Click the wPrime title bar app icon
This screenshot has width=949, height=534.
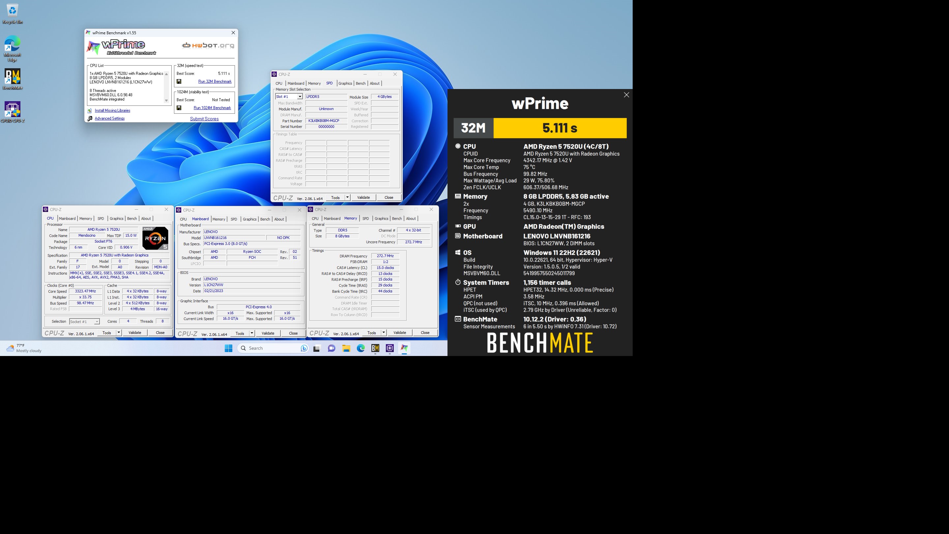[x=88, y=33]
